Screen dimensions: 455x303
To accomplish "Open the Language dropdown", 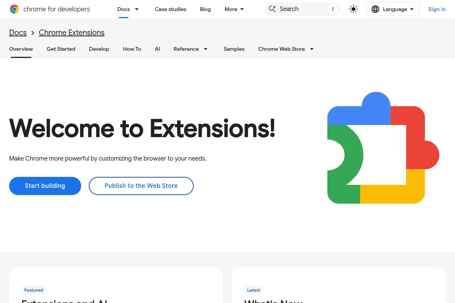I will (392, 9).
